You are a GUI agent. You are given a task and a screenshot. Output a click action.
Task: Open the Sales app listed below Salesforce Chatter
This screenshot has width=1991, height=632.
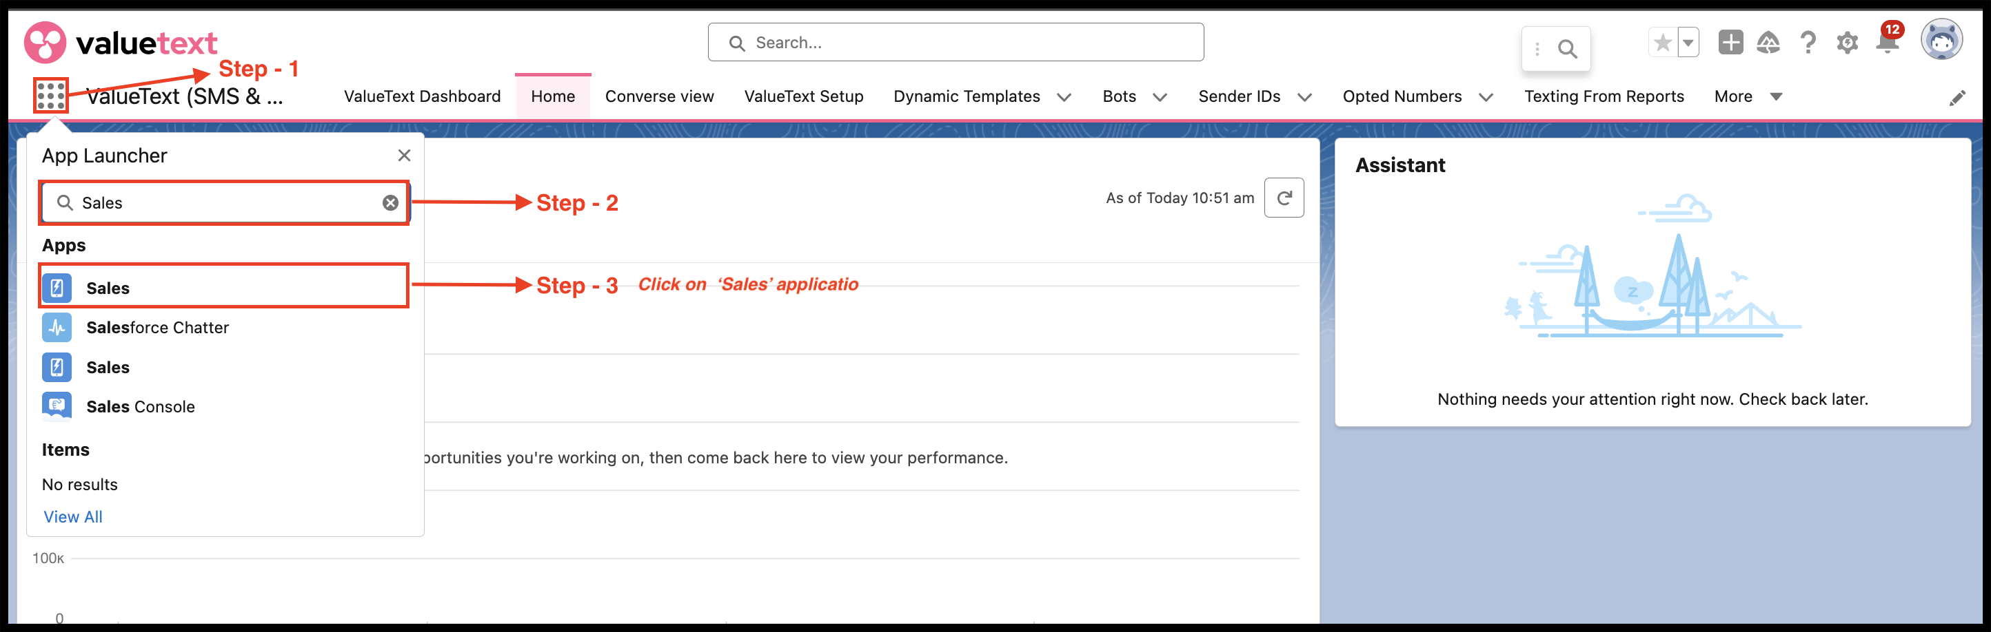[224, 368]
